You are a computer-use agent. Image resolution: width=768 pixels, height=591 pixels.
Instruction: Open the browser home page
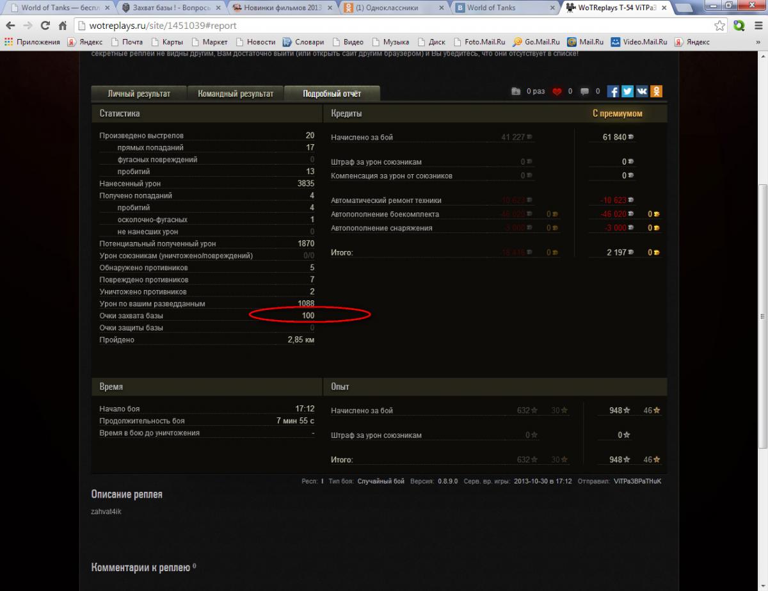(x=63, y=26)
